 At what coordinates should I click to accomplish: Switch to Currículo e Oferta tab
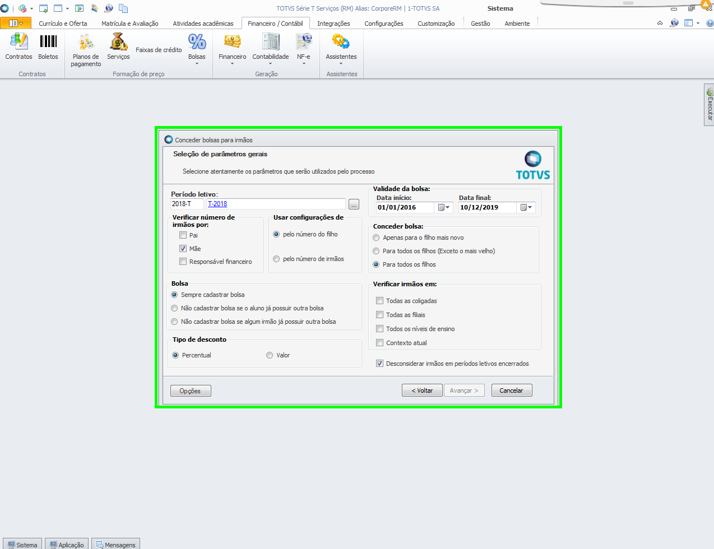[x=63, y=24]
